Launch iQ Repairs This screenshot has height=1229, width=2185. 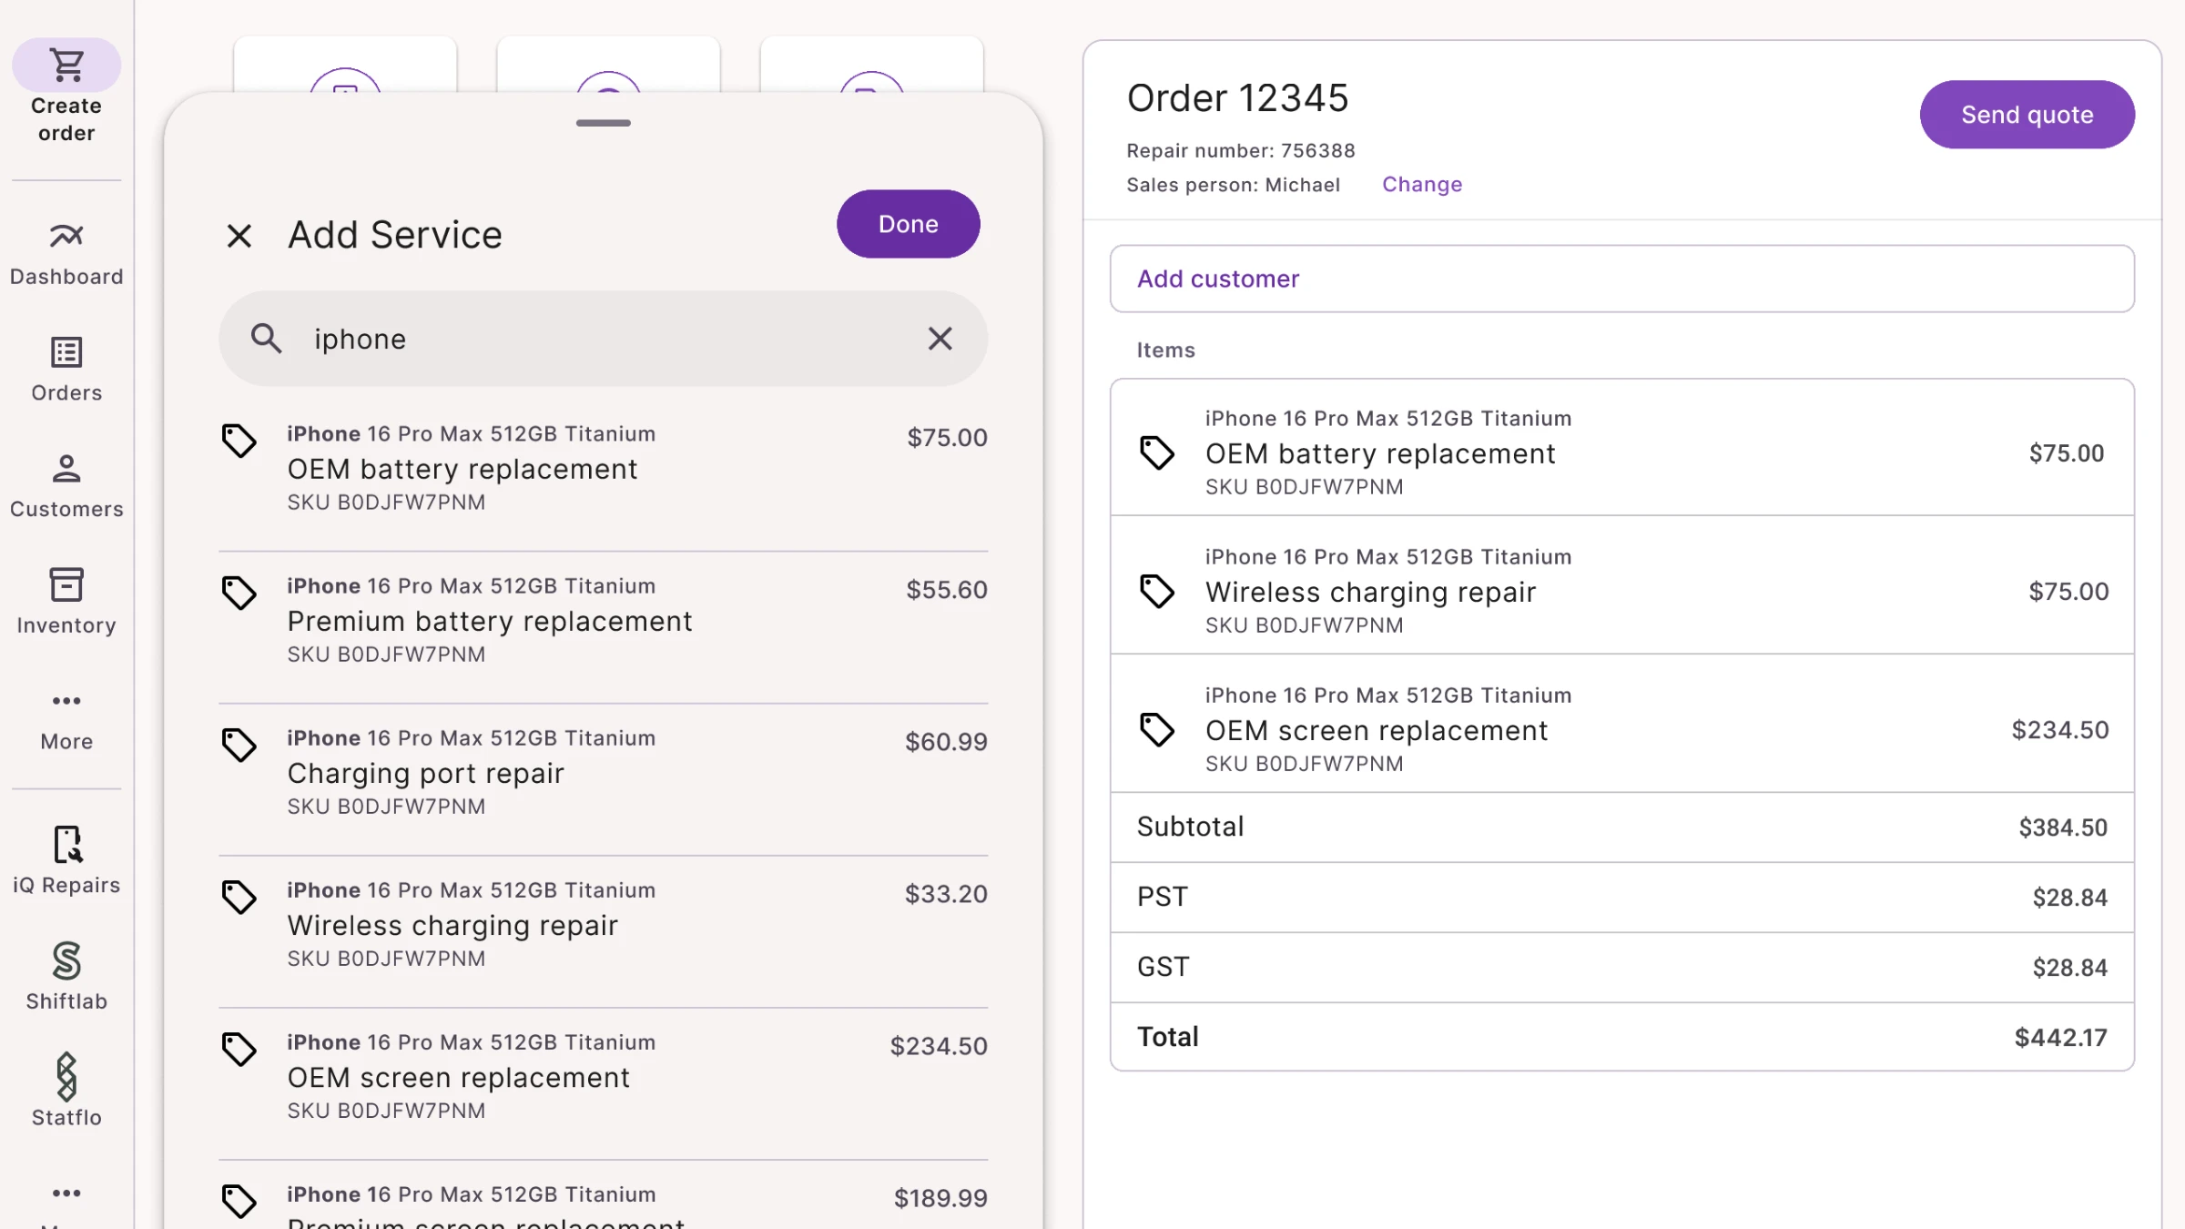66,861
